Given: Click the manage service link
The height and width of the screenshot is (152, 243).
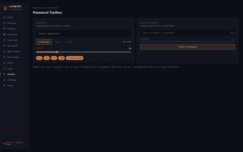Looking at the screenshot, I should [9, 144].
